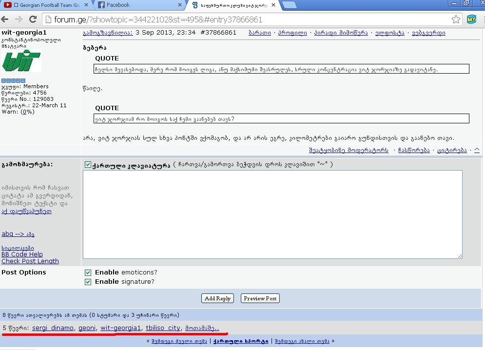Click the paste-quote link in reply sidebar
Viewport: 485px width, 350px height.
(x=27, y=212)
